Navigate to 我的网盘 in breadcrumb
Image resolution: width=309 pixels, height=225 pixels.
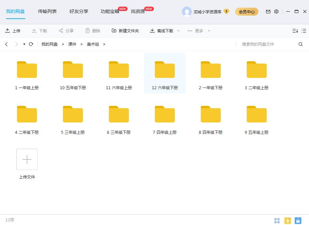(x=50, y=44)
